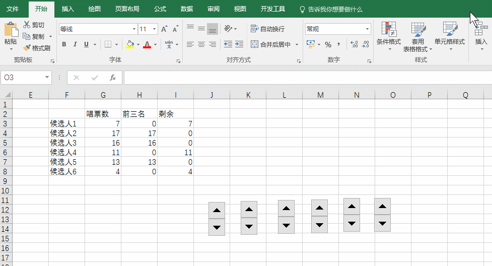Open the Name Box dropdown arrow
This screenshot has width=492, height=266.
point(47,78)
